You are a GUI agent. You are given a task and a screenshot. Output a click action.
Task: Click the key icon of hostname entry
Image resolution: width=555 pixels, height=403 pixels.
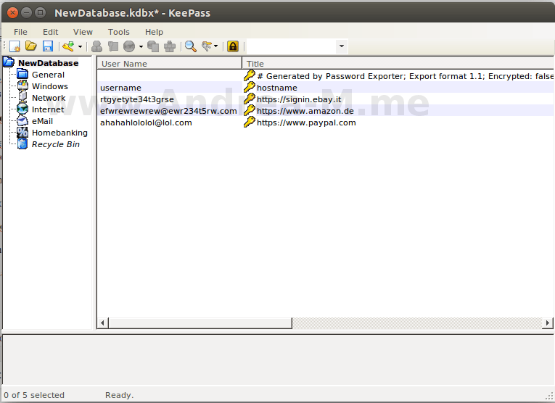250,87
